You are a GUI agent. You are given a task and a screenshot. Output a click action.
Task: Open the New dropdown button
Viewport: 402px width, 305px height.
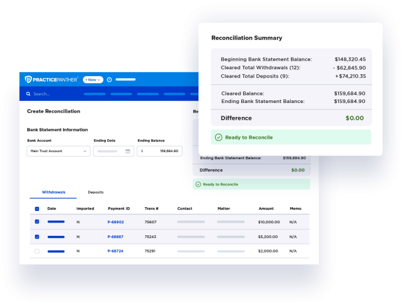93,80
